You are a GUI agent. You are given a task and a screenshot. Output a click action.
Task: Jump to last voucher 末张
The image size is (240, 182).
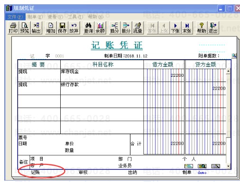(x=187, y=28)
